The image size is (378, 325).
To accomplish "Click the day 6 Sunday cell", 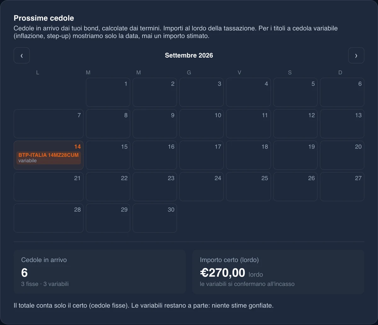I will pos(342,92).
